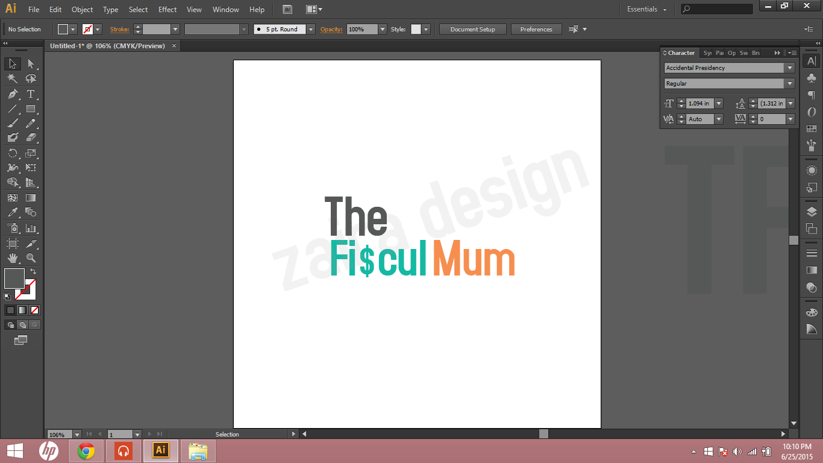
Task: Activate the Zoom tool
Action: pos(31,259)
